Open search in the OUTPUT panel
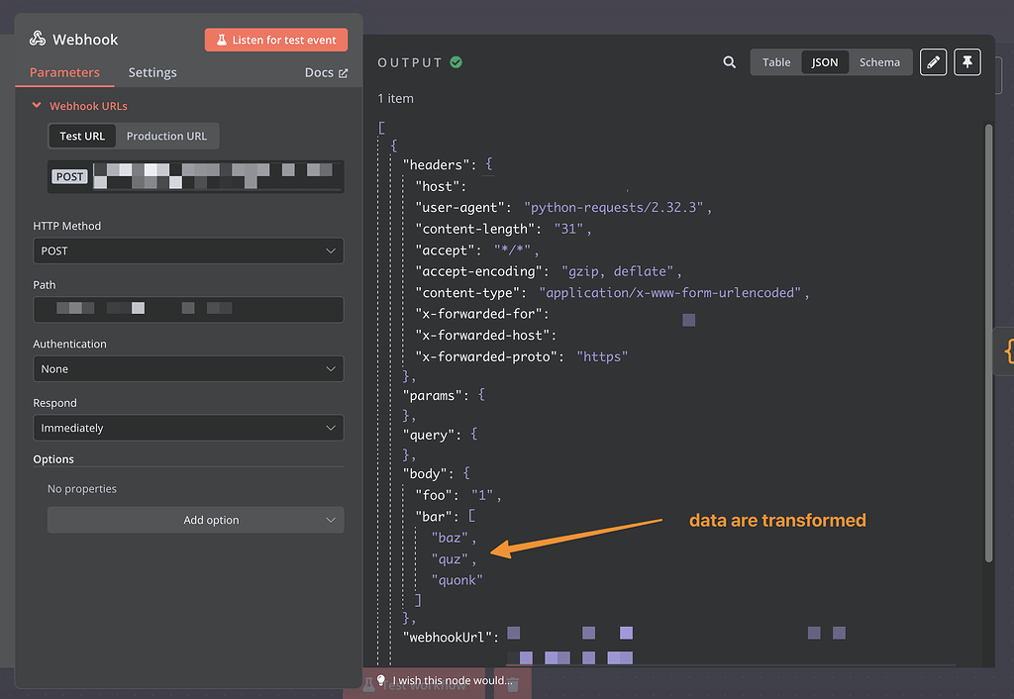The height and width of the screenshot is (699, 1014). point(730,61)
